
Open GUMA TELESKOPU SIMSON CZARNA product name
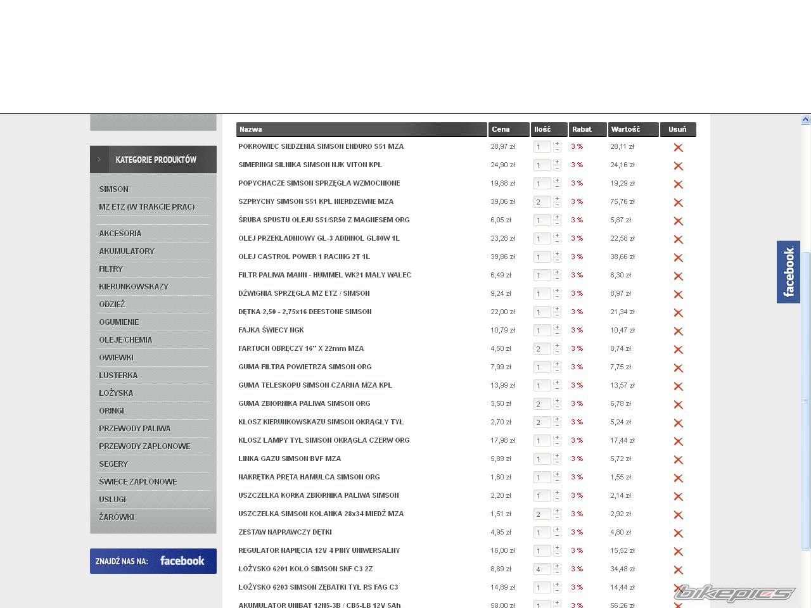[315, 385]
